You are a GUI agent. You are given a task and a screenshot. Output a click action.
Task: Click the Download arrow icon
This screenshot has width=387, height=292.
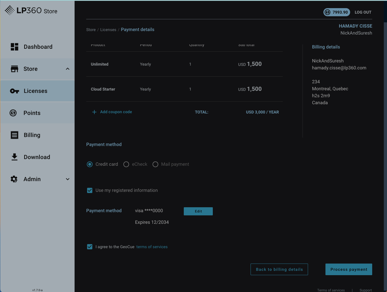[x=15, y=157]
